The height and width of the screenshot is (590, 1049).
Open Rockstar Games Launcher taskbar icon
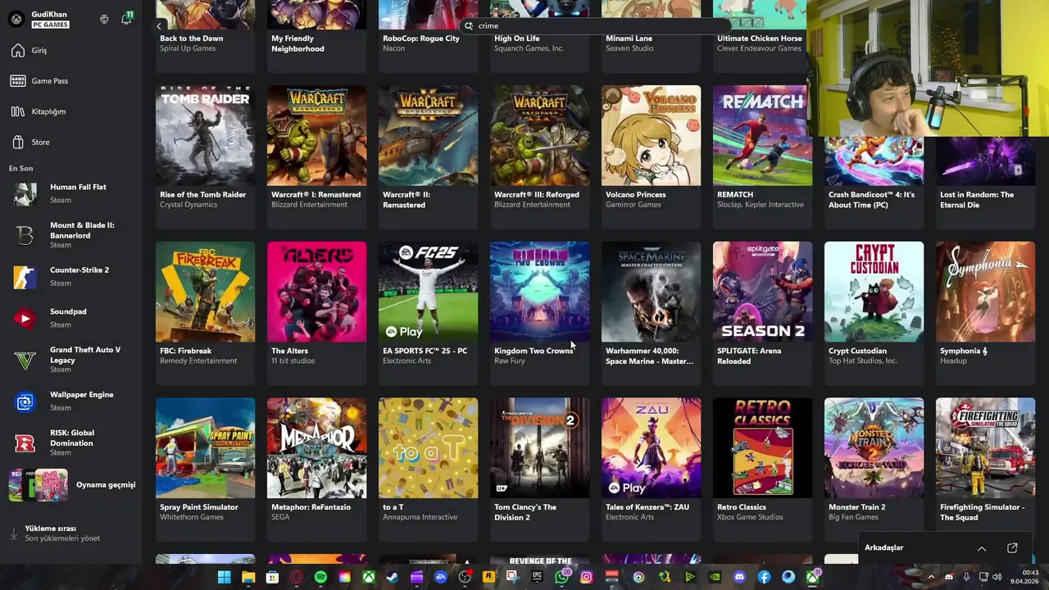(x=488, y=577)
